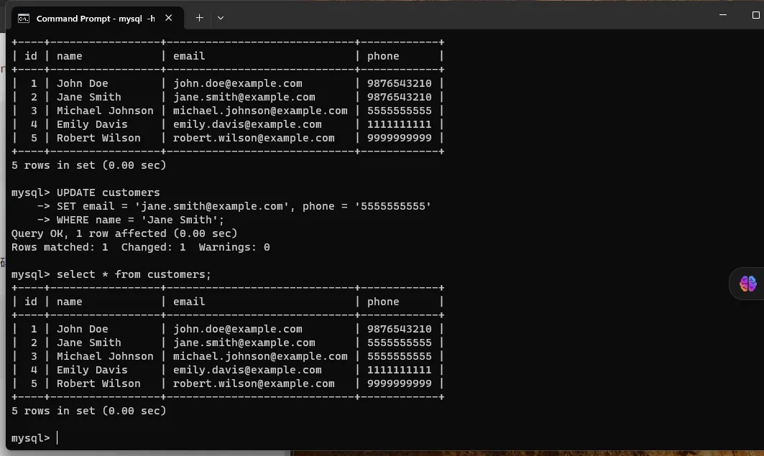Click the email header in the upper table
The image size is (764, 456).
[189, 56]
